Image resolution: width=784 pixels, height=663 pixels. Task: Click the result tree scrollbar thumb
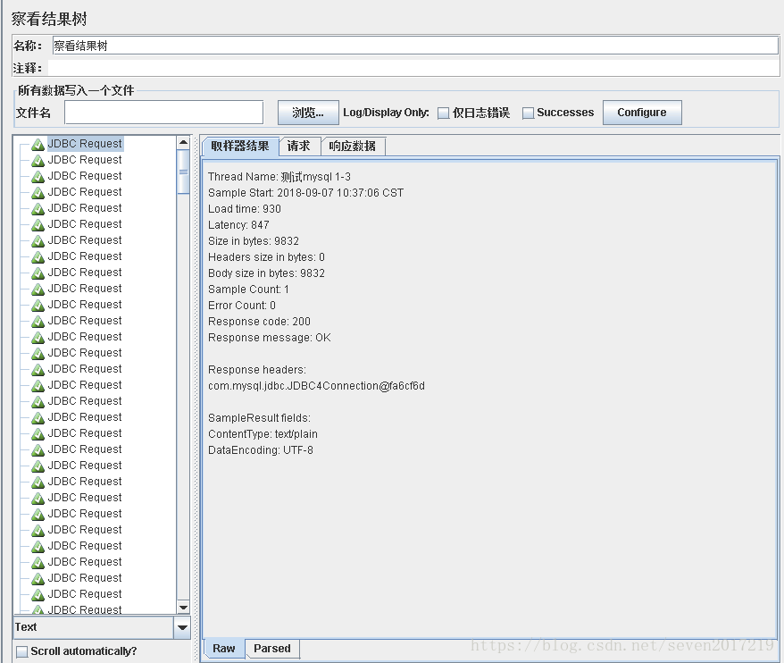click(184, 172)
